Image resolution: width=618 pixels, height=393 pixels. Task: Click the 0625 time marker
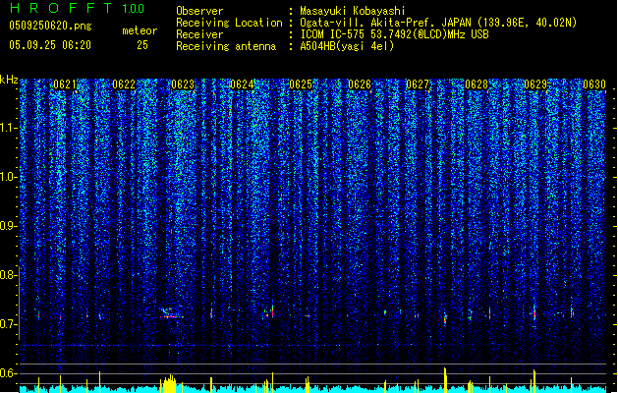pyautogui.click(x=301, y=84)
